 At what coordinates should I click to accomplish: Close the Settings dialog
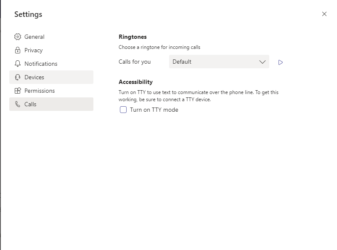[324, 14]
